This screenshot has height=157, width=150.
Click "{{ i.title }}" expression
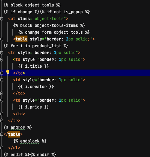click(x=34, y=66)
